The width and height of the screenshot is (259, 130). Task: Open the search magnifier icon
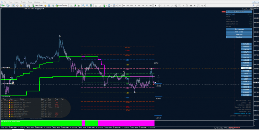tap(253, 5)
